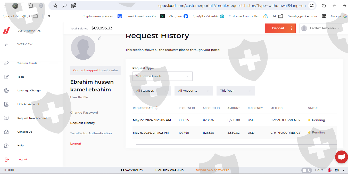Click the Link An Account icon
This screenshot has width=348, height=174.
(6, 104)
